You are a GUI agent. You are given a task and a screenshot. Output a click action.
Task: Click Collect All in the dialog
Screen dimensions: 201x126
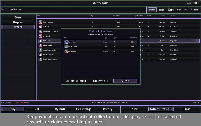(100, 81)
